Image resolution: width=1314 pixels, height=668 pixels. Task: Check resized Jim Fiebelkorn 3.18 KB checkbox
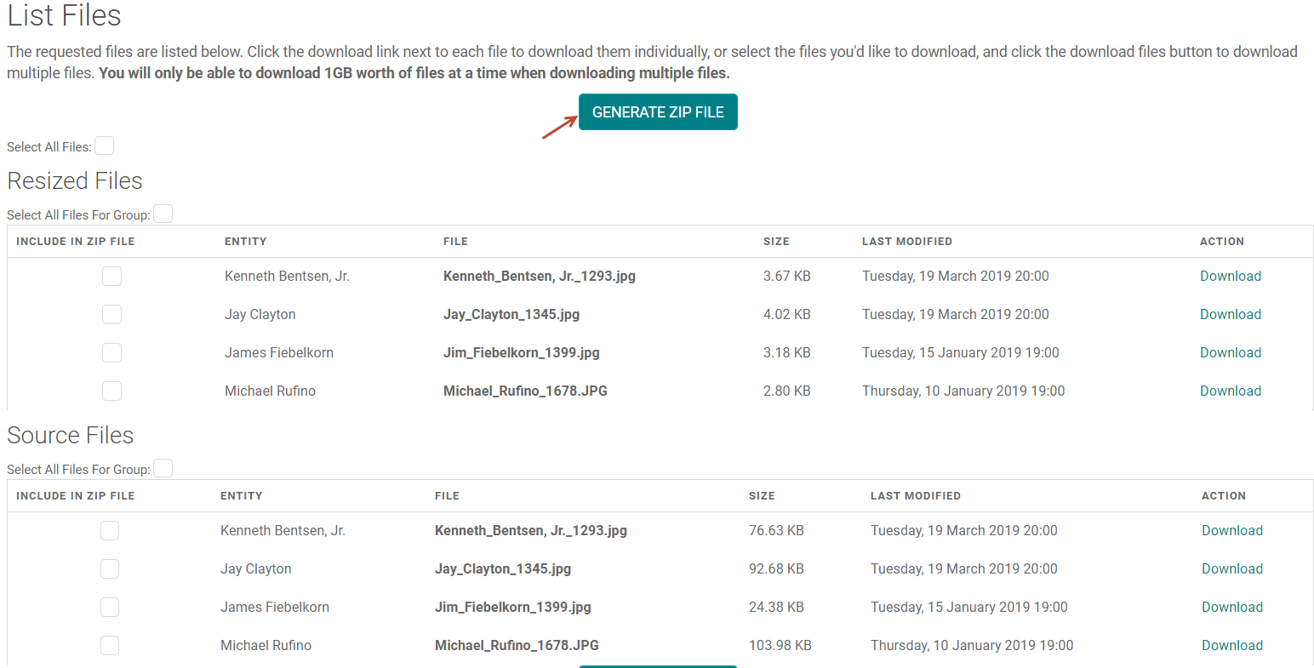tap(111, 353)
